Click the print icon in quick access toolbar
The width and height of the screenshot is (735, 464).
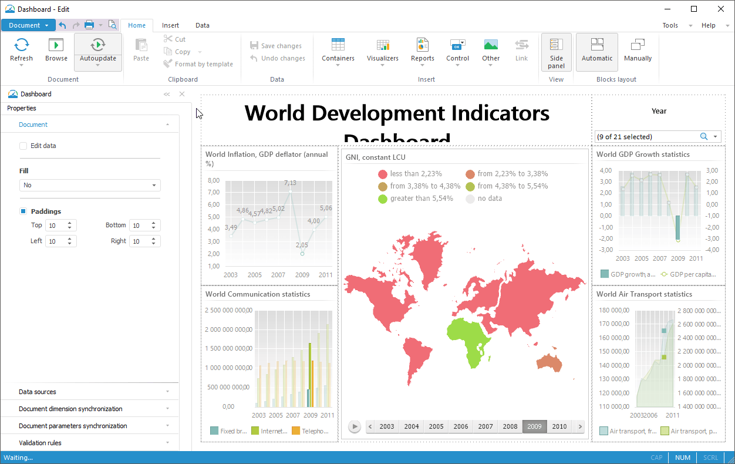click(89, 25)
